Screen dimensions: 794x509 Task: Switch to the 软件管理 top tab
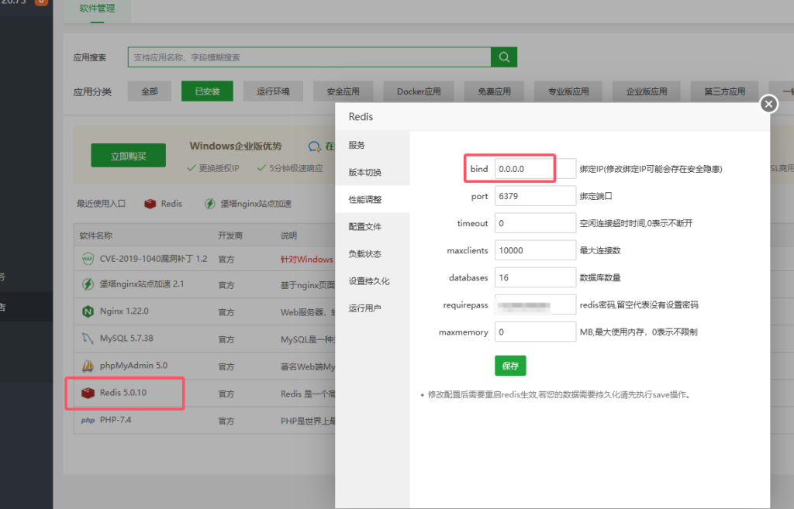tap(97, 9)
